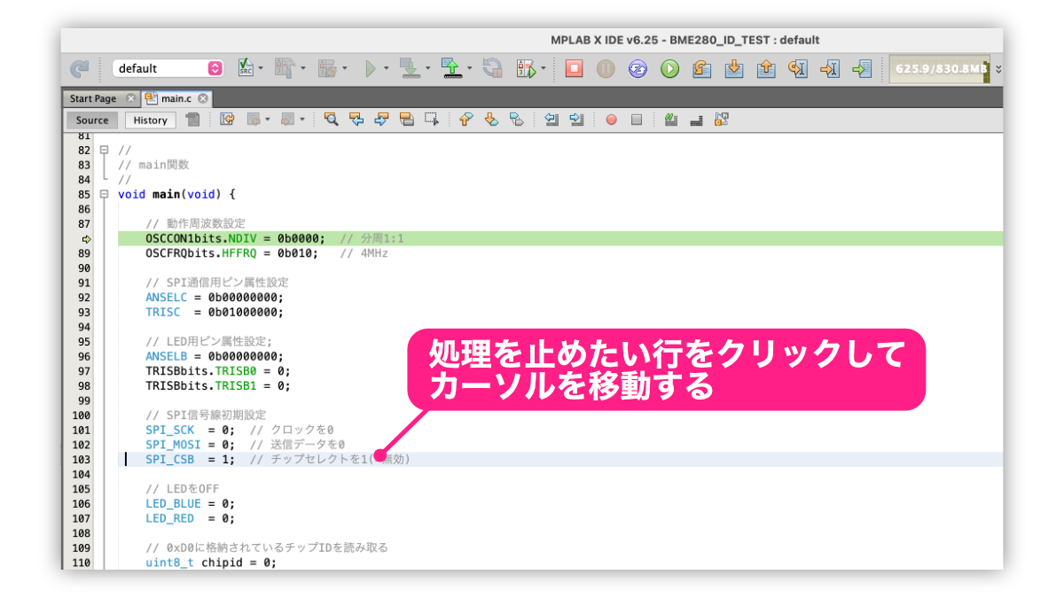Select the History view button
Image resolution: width=1064 pixels, height=598 pixels.
151,120
